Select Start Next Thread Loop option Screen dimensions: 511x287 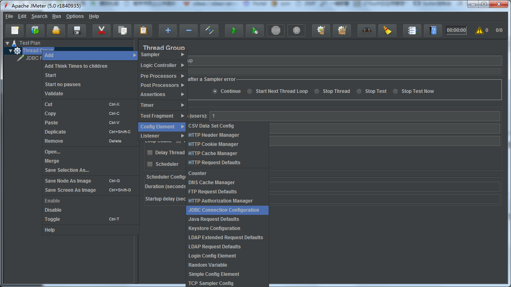pos(250,91)
